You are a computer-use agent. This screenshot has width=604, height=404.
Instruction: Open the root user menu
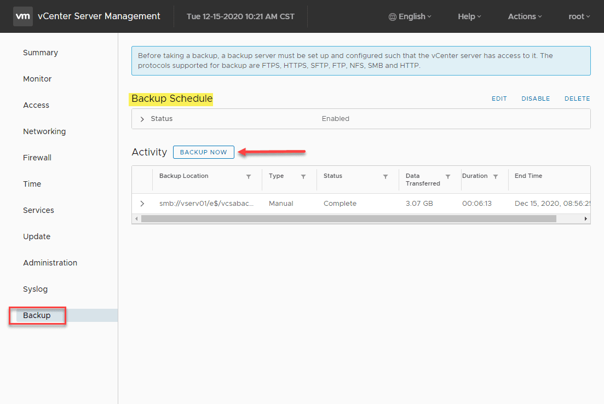coord(578,16)
